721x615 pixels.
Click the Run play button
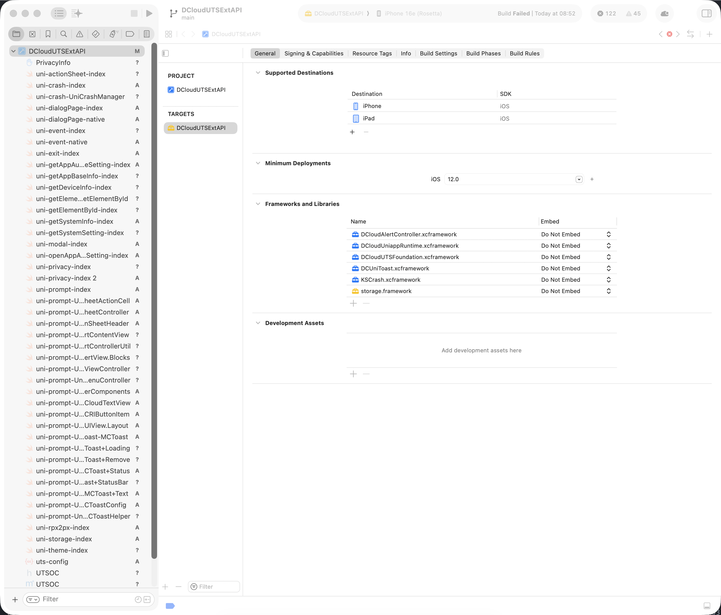(149, 13)
